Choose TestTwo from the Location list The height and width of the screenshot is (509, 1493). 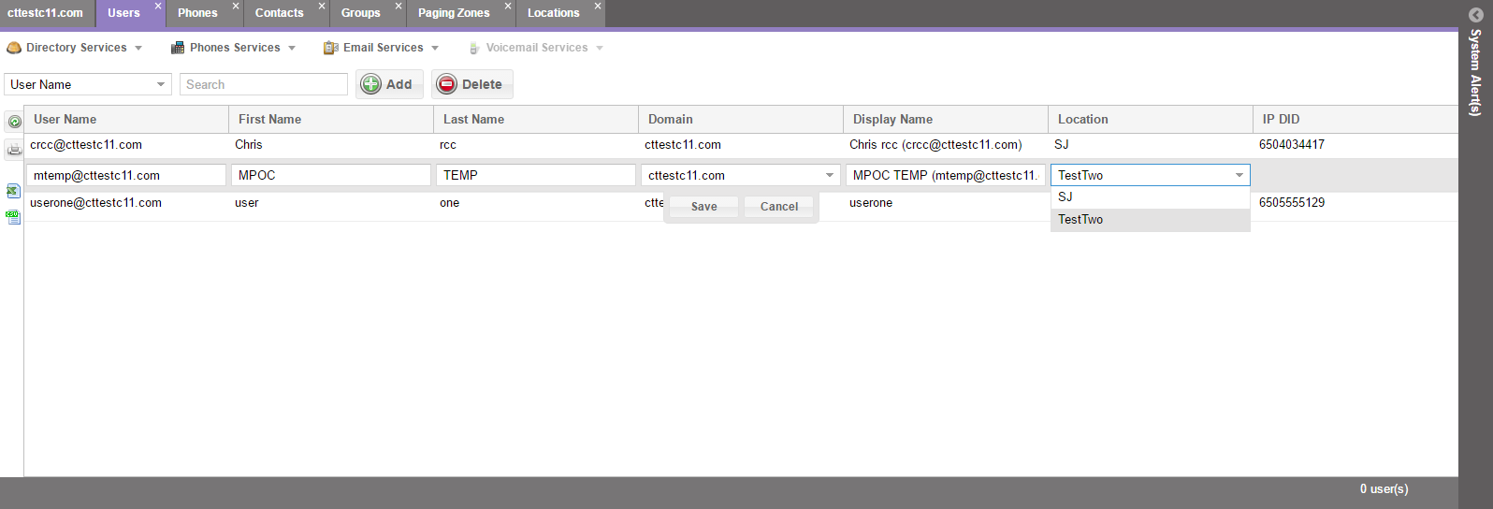(1150, 220)
